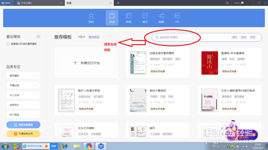Click the 行政管理 tag
This screenshot has height=150, width=268.
[96, 134]
